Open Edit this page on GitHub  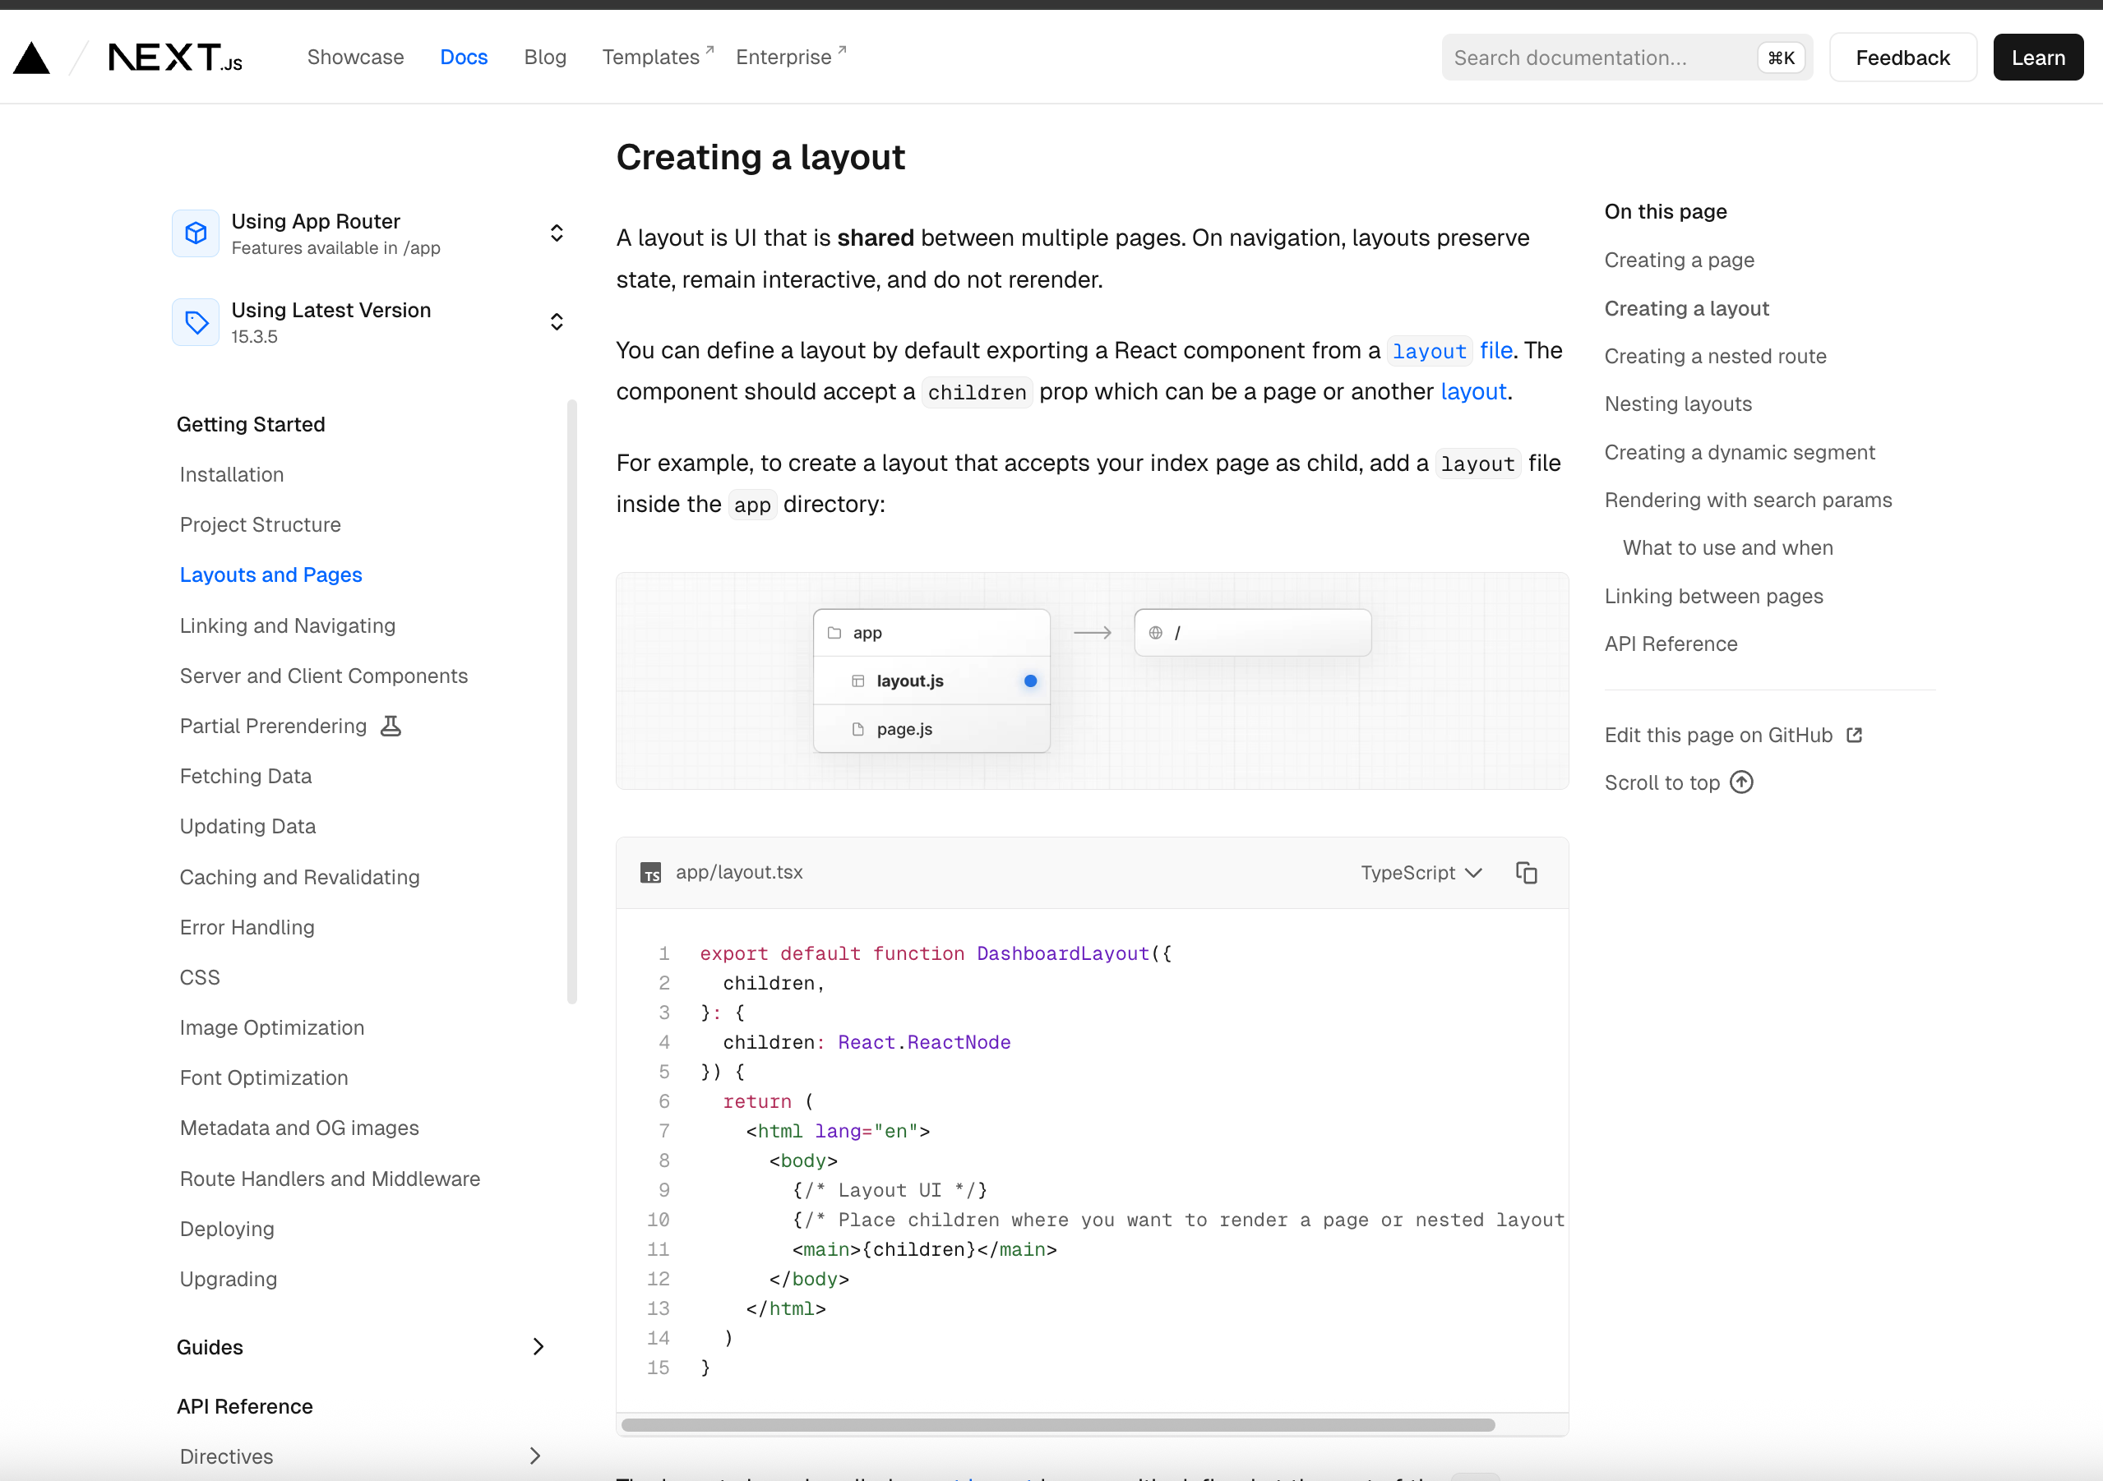pyautogui.click(x=1733, y=736)
